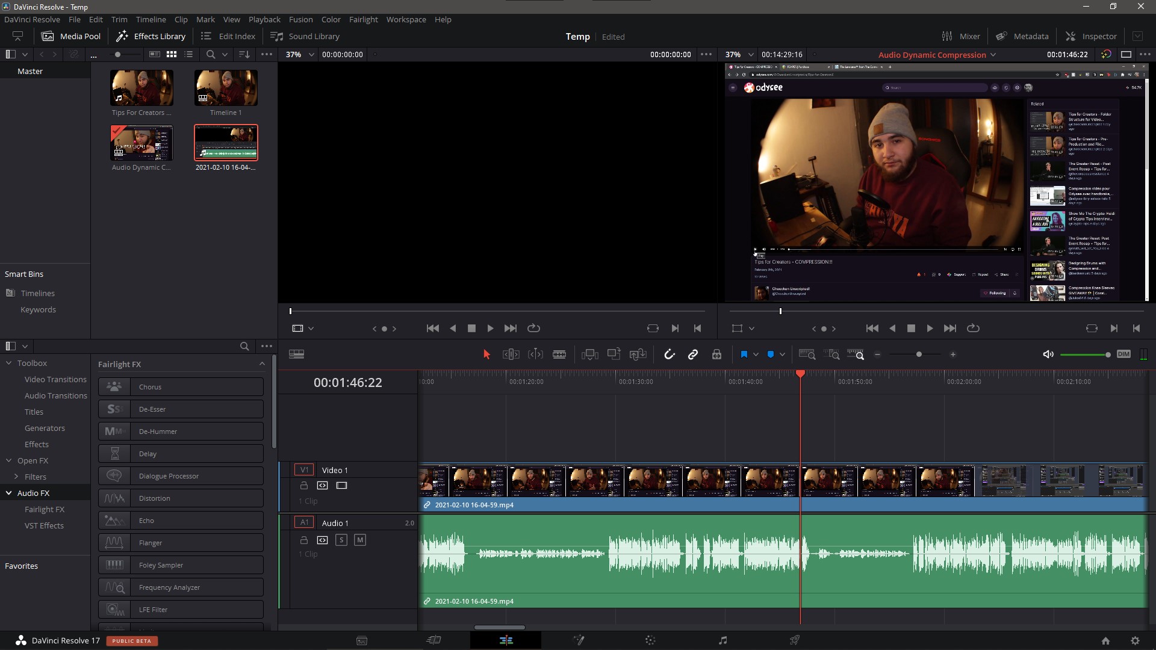Open the Playback menu

[x=264, y=19]
